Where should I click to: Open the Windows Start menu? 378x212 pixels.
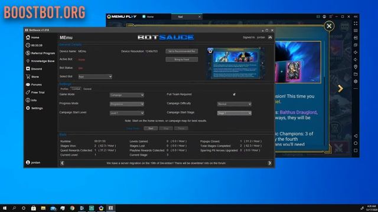pos(4,208)
